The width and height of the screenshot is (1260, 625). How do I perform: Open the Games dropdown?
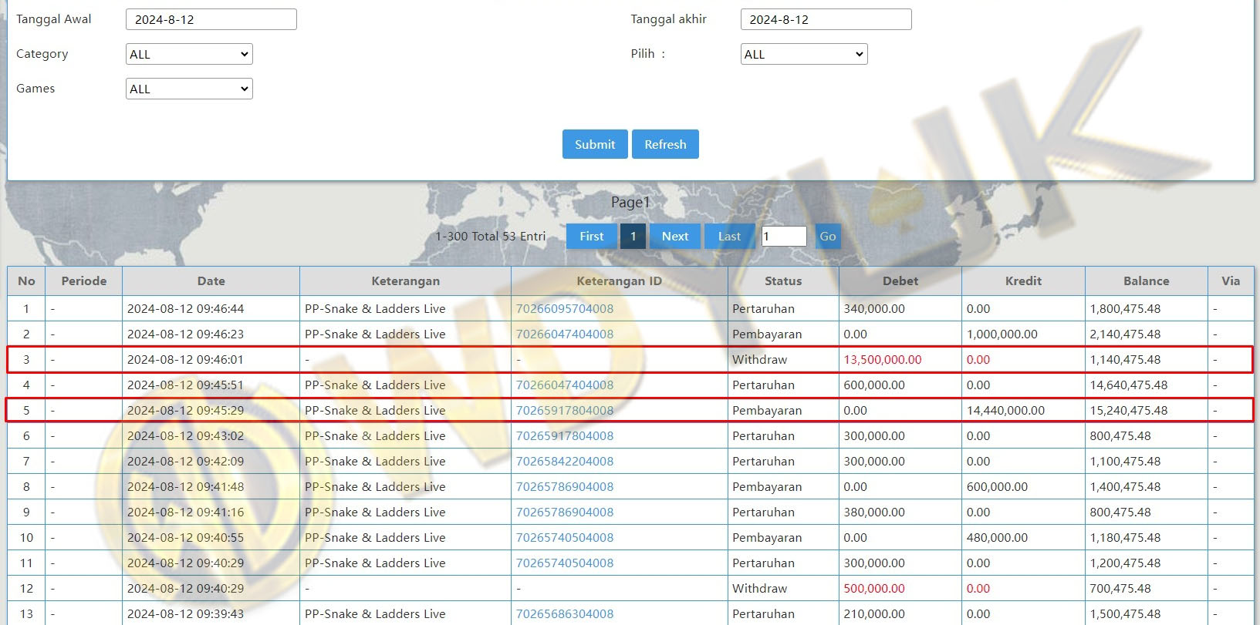[189, 89]
